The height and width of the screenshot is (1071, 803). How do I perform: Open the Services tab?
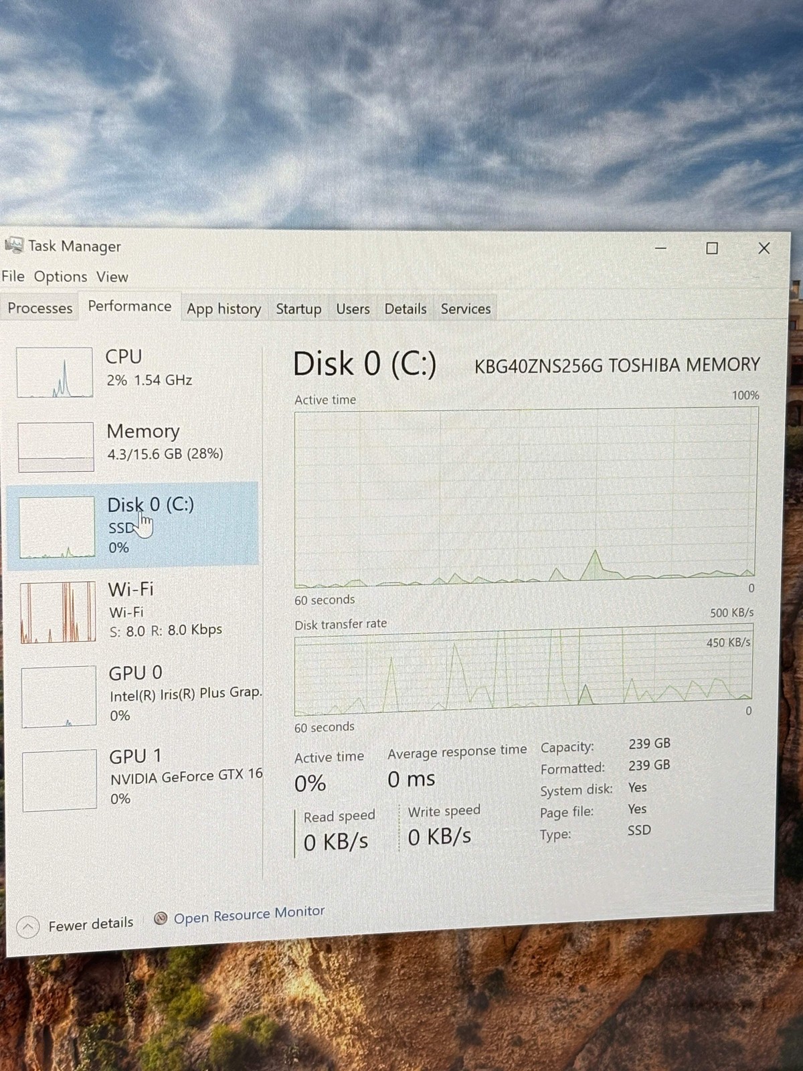466,309
